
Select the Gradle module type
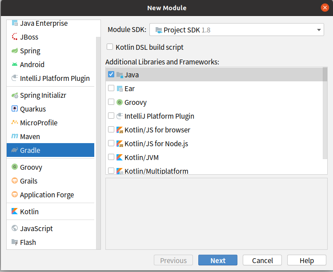50,150
